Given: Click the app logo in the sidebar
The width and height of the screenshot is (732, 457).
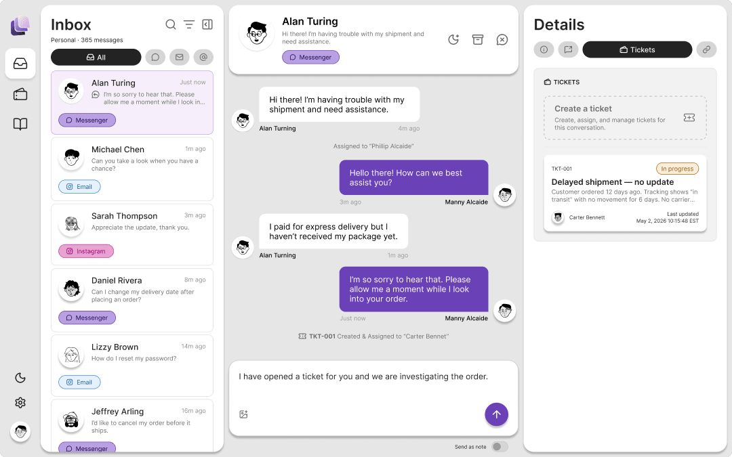Looking at the screenshot, I should (20, 26).
